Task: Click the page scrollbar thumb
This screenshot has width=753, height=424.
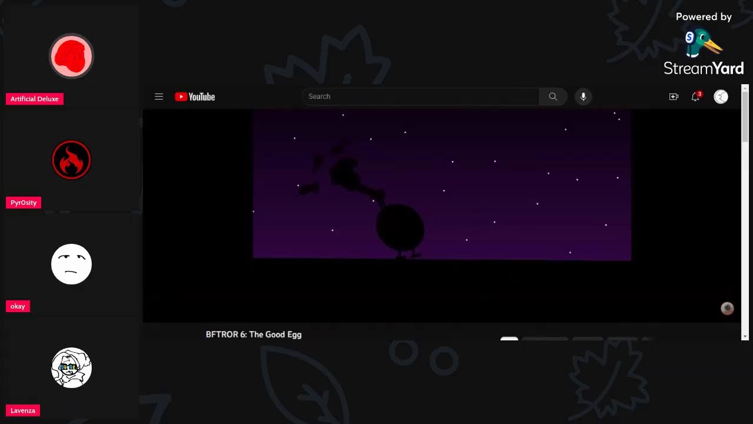Action: (745, 117)
